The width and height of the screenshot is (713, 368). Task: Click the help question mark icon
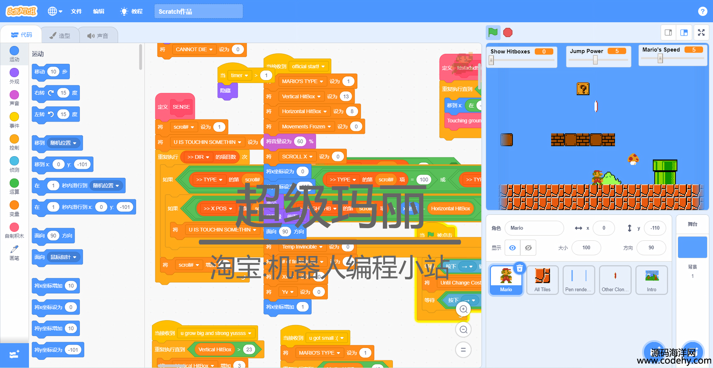pyautogui.click(x=702, y=11)
